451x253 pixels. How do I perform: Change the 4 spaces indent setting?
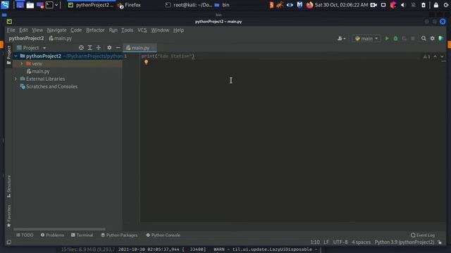pyautogui.click(x=361, y=242)
